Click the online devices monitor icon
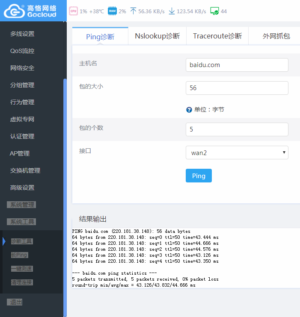The image size is (300, 317). click(214, 11)
